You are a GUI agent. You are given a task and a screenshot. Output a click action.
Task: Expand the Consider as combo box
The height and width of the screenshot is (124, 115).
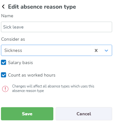click(57, 50)
